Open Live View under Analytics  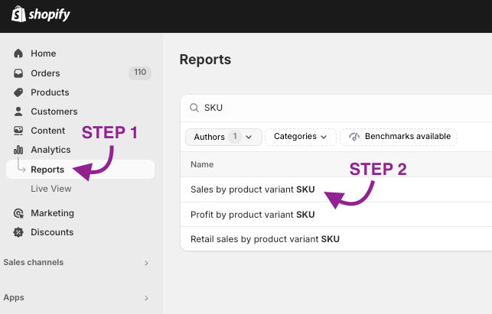(x=51, y=189)
